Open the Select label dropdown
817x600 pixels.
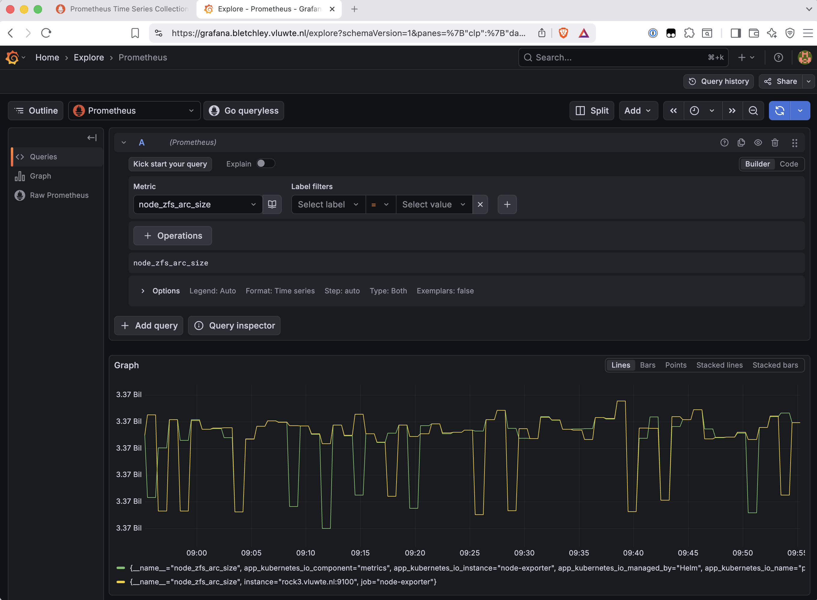(x=328, y=204)
